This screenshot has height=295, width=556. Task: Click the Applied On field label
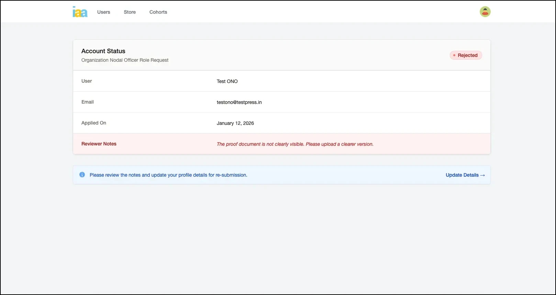click(93, 123)
